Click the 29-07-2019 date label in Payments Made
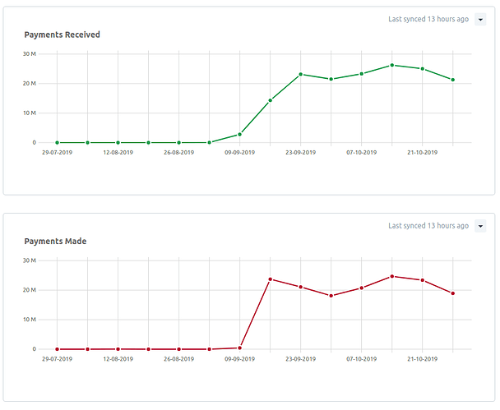The height and width of the screenshot is (410, 500). click(x=57, y=359)
